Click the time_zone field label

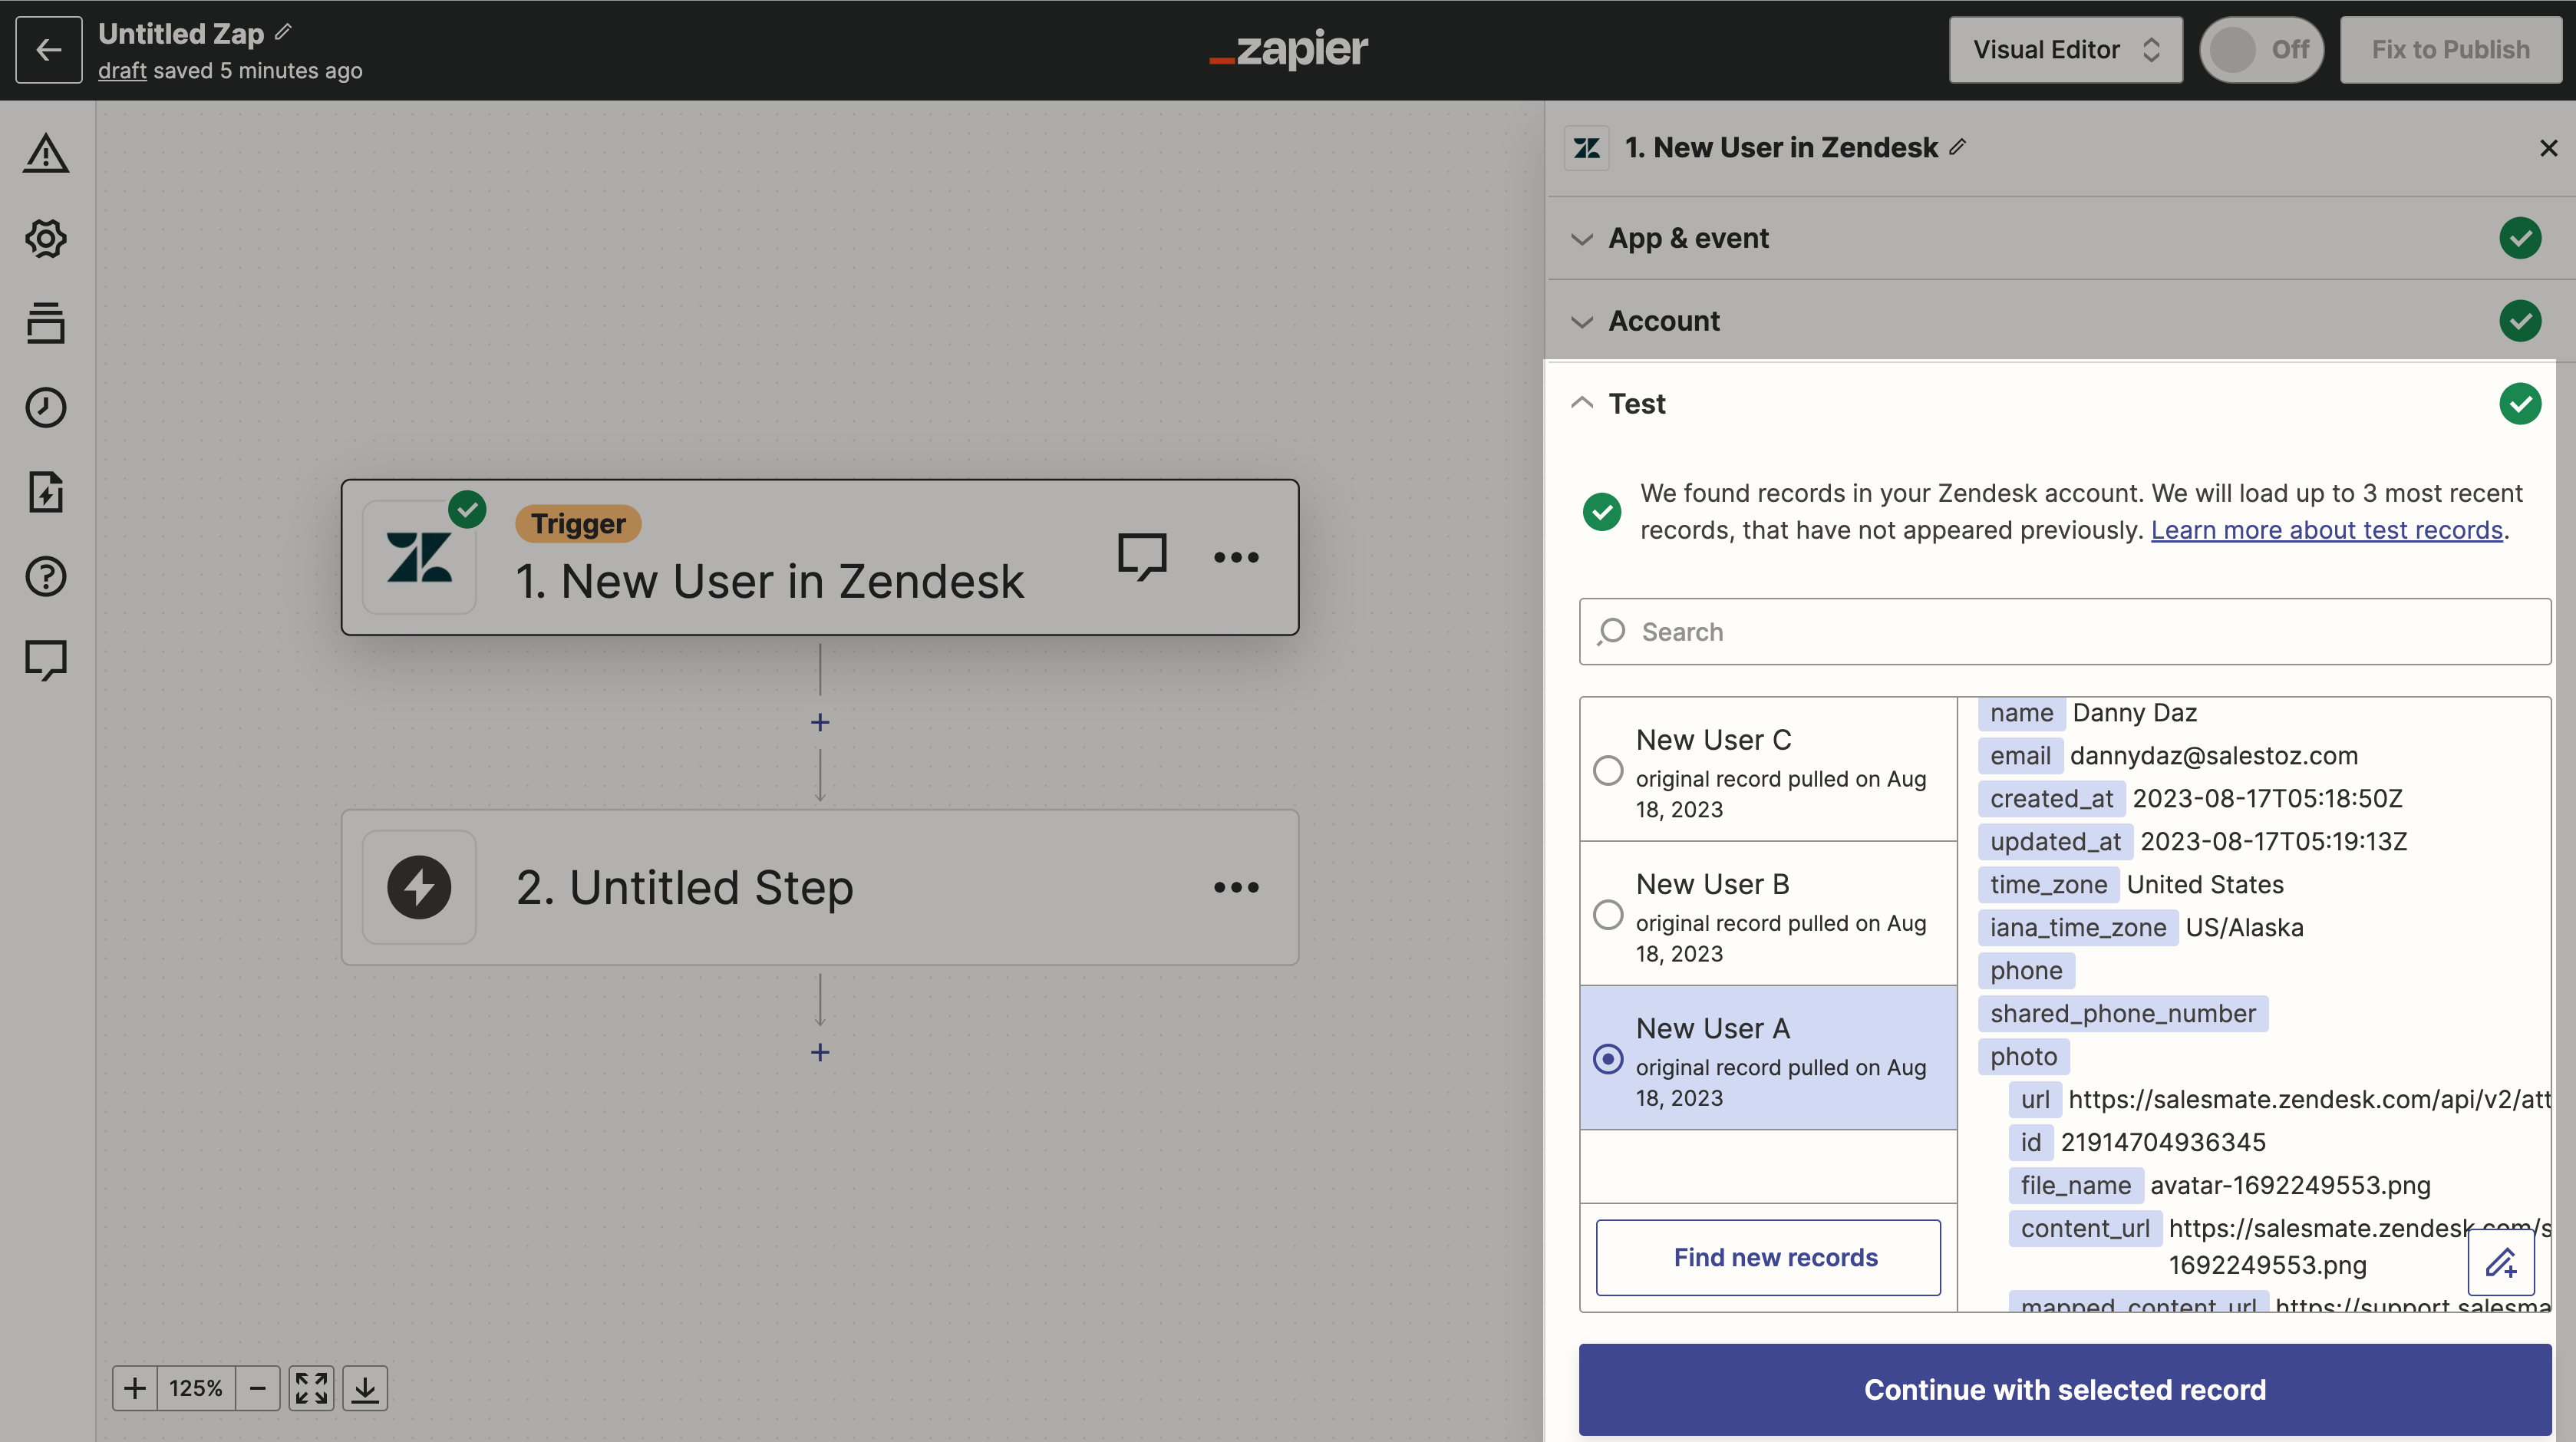coord(2048,884)
